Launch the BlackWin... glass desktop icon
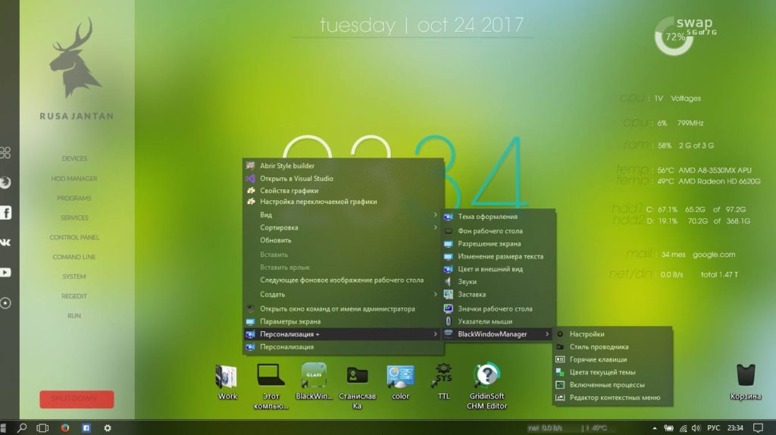This screenshot has width=776, height=435. (x=314, y=382)
